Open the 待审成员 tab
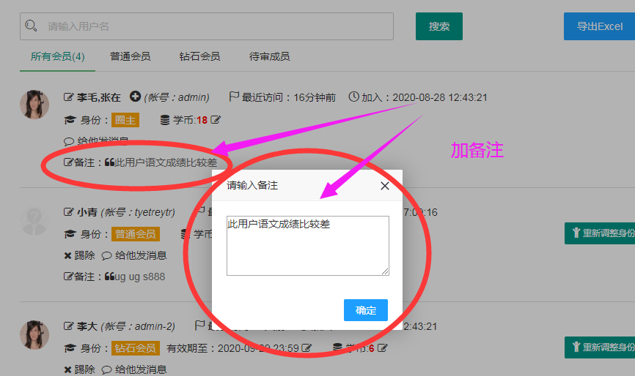This screenshot has height=376, width=635. (x=269, y=56)
